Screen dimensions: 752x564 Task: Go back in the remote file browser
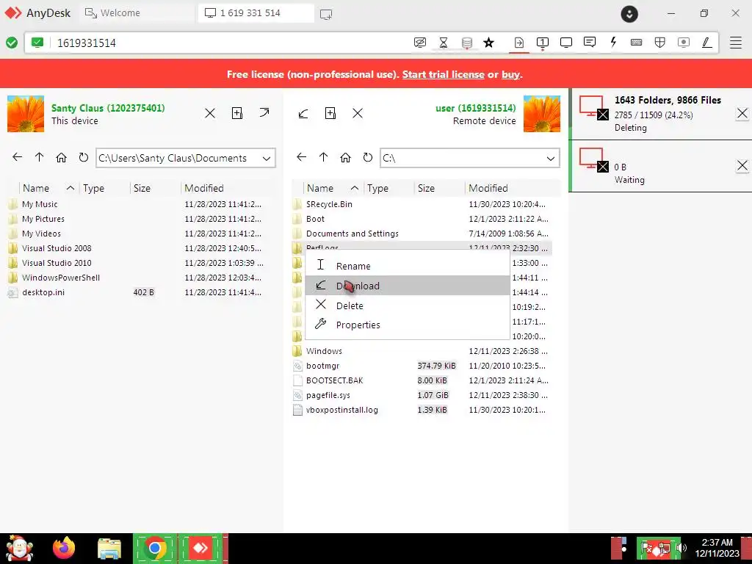pos(301,157)
